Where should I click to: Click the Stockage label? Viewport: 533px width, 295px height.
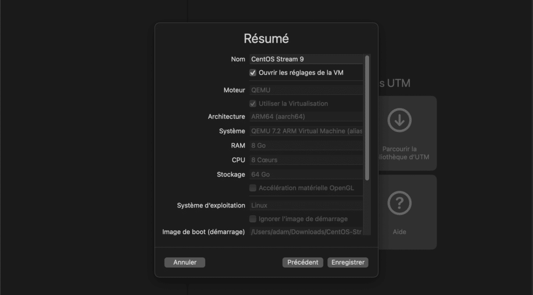tap(231, 175)
